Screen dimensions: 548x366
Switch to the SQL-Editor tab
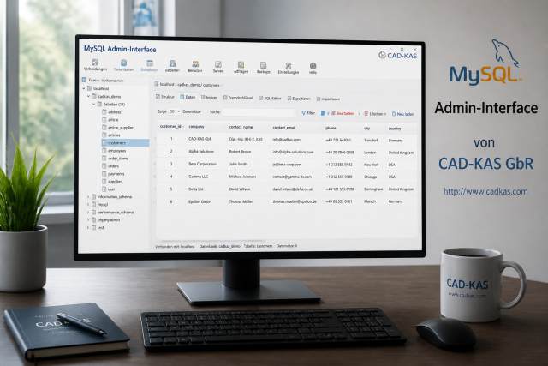coord(270,99)
